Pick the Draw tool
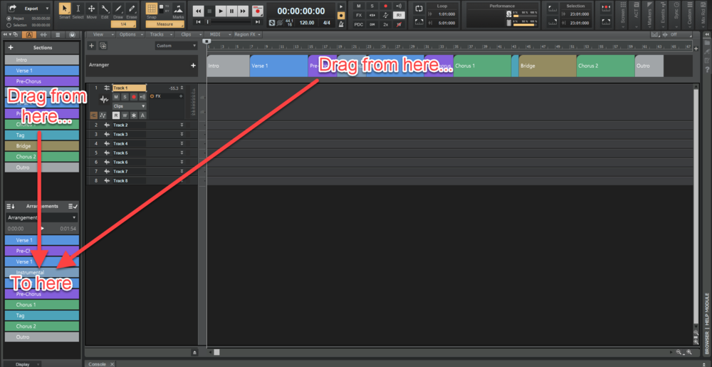The width and height of the screenshot is (712, 367). click(x=118, y=10)
